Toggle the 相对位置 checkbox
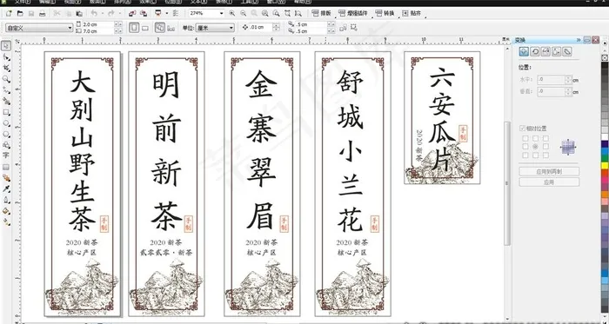 point(522,129)
